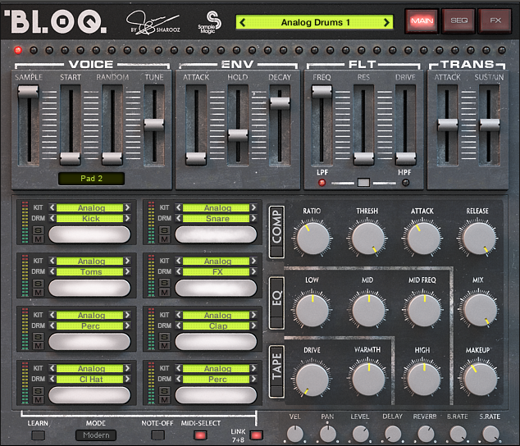Trigger the Cl Hat pad

pos(89,395)
